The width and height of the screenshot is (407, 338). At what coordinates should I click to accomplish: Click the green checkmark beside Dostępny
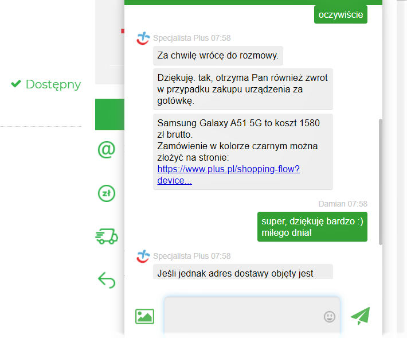[x=16, y=84]
